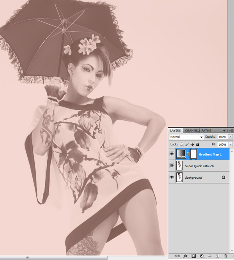The width and height of the screenshot is (234, 260).
Task: Collapse the panel with double-arrow icon
Action: [x=224, y=131]
